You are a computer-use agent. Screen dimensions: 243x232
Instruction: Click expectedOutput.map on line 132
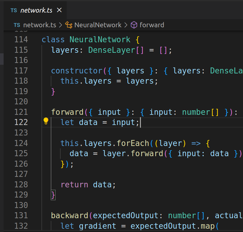pos(171,226)
